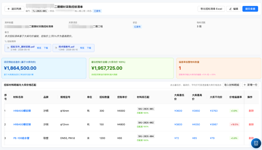Click the 已发布 tag under 状态
Viewport: 262px width, 150px height.
[x=137, y=27]
